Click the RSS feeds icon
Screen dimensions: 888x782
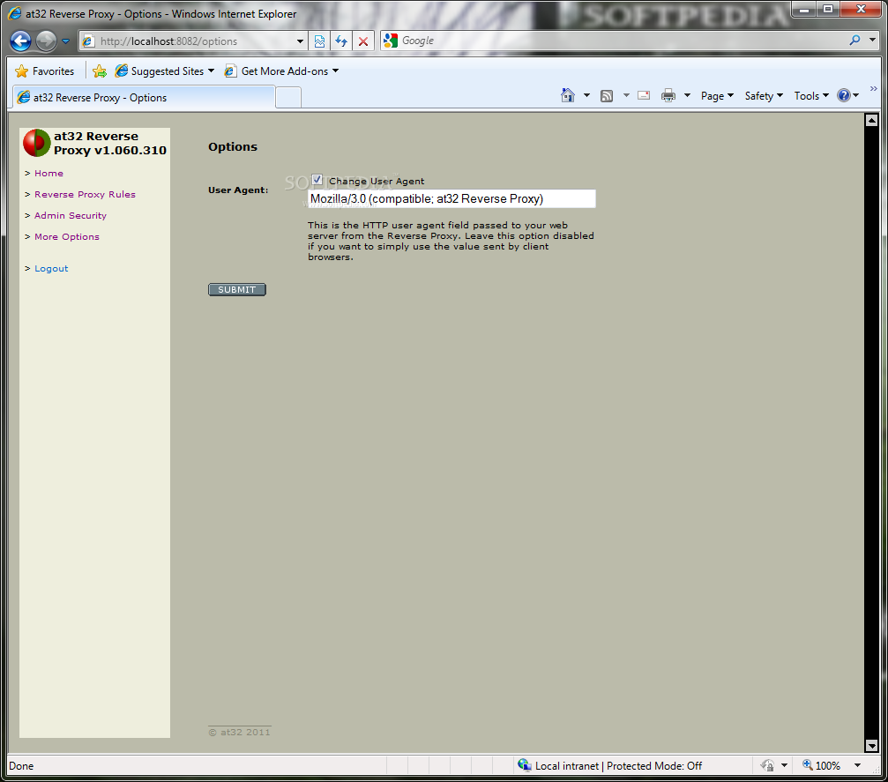[x=607, y=96]
